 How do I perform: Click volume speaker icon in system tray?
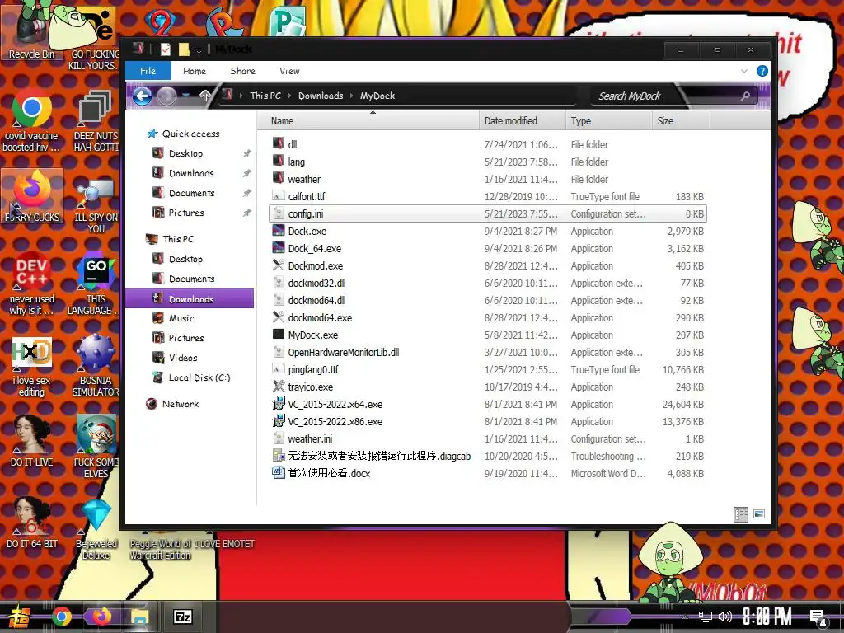click(725, 617)
